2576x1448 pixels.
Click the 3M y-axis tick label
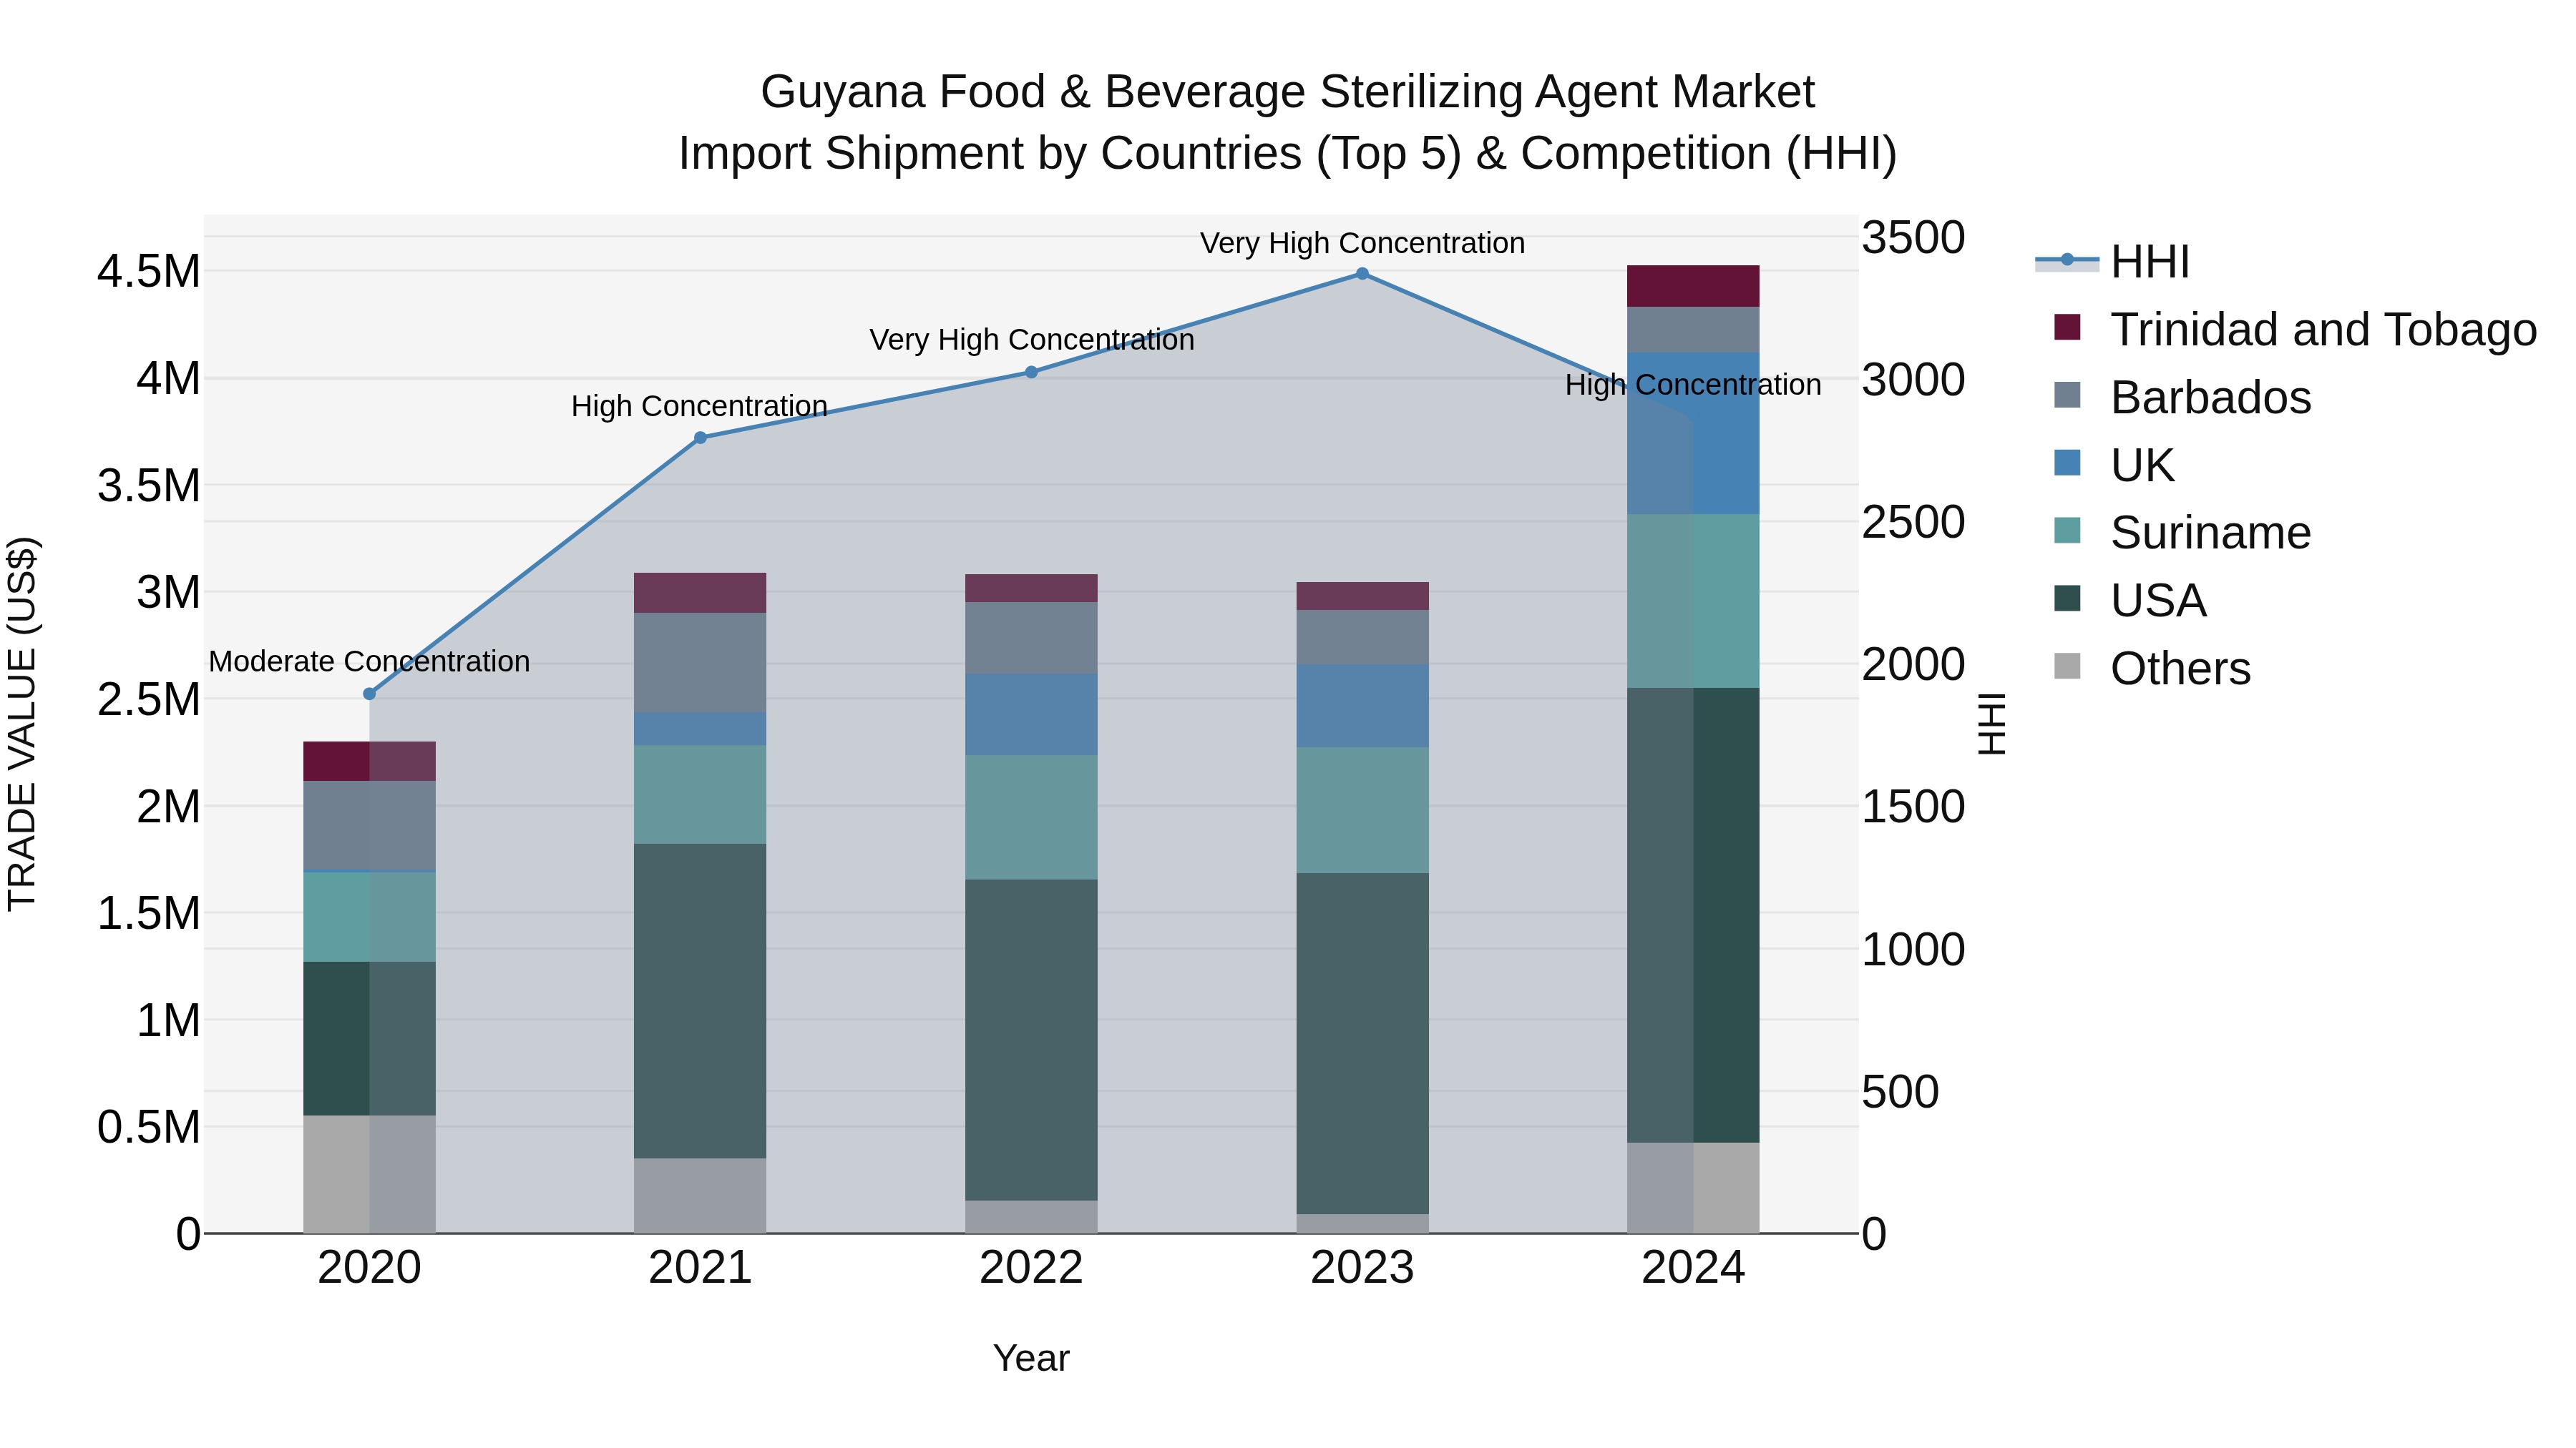[x=168, y=593]
